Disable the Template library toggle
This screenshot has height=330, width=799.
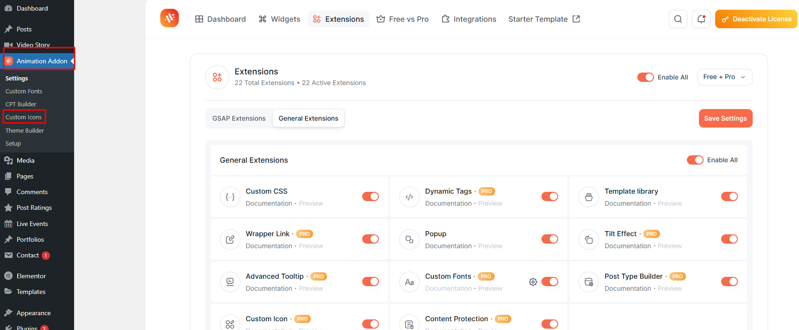click(x=730, y=196)
